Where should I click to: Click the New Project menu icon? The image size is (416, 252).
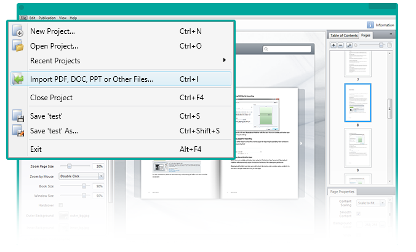(x=18, y=31)
